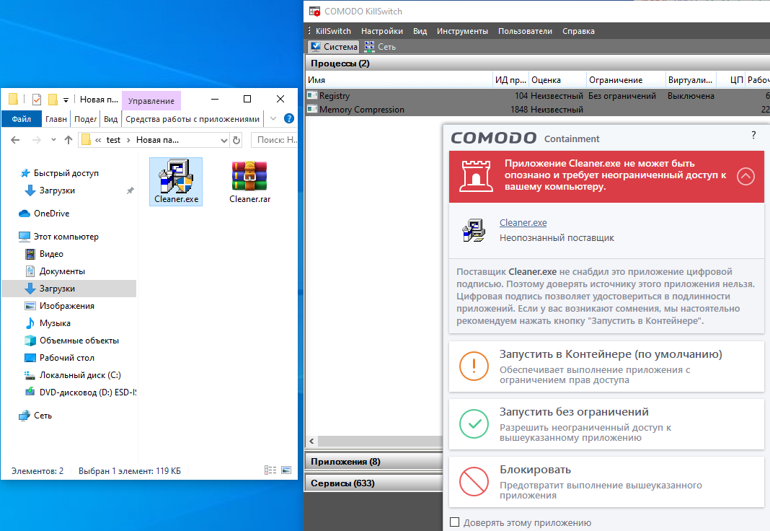Choose Запустить в Контейнере option

click(x=606, y=367)
